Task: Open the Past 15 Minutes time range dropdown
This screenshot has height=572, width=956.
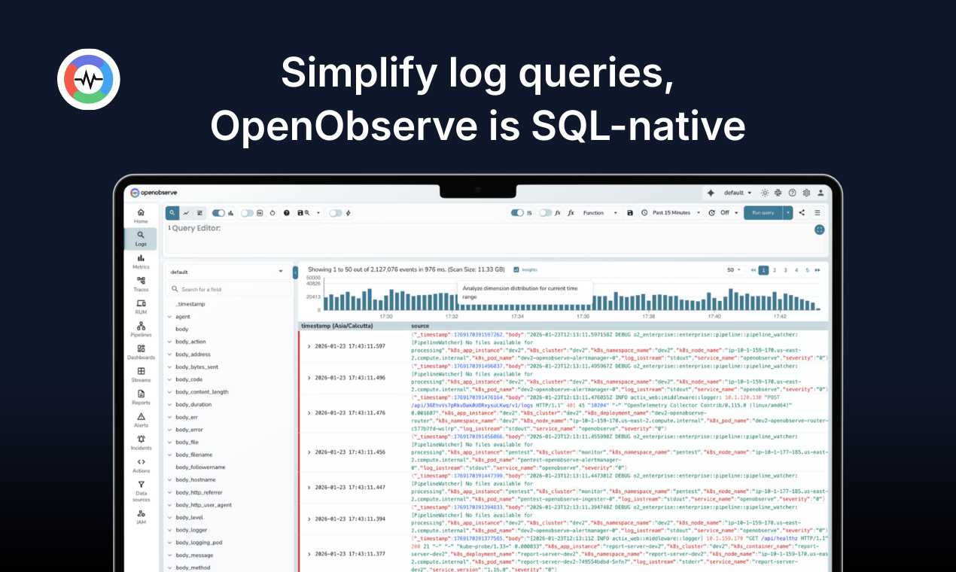Action: coord(671,213)
